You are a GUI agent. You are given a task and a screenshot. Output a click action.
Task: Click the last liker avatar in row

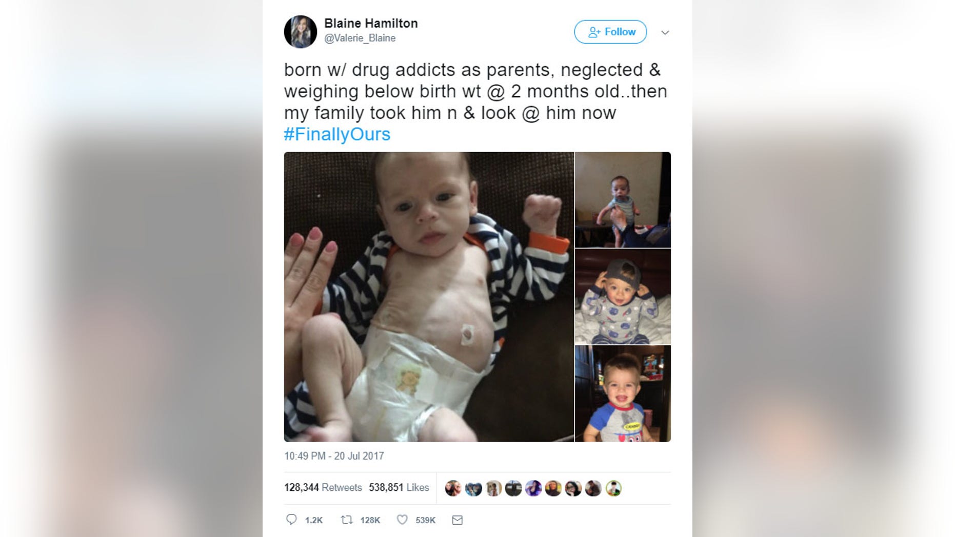click(x=613, y=488)
